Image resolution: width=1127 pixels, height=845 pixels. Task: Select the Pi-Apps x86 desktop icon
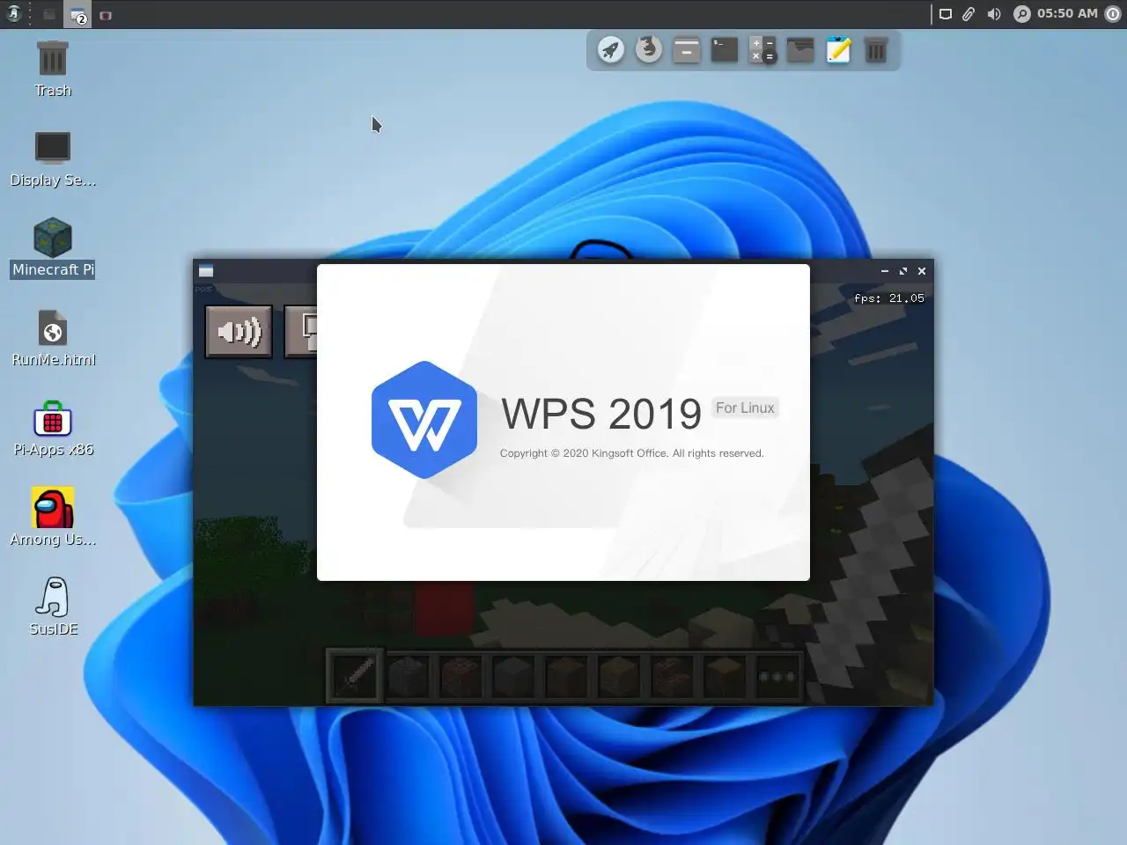click(x=53, y=428)
